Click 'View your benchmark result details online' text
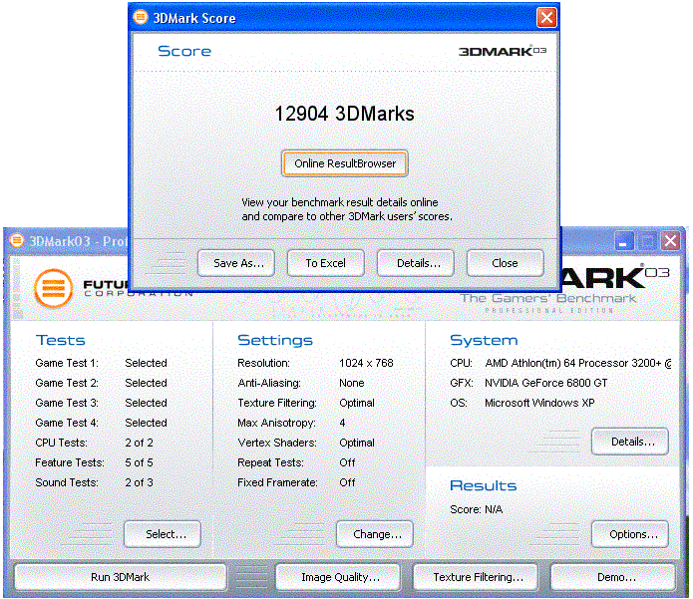Screen dimensions: 693x599 (x=339, y=202)
